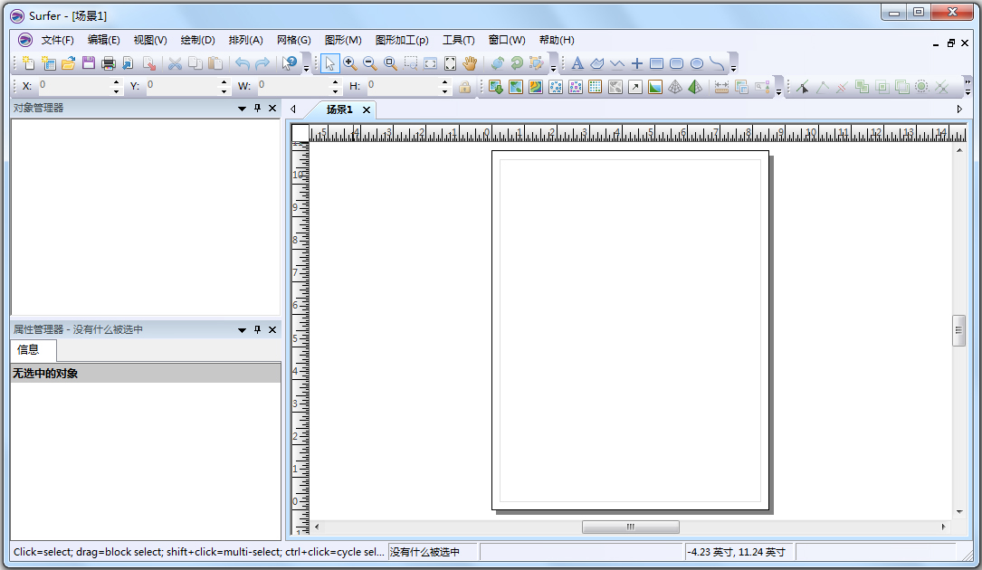
Task: Click the New Post Map icon
Action: (x=556, y=87)
